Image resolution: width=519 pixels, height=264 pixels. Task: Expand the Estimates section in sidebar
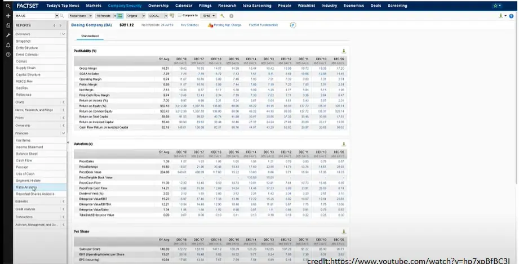(33, 201)
